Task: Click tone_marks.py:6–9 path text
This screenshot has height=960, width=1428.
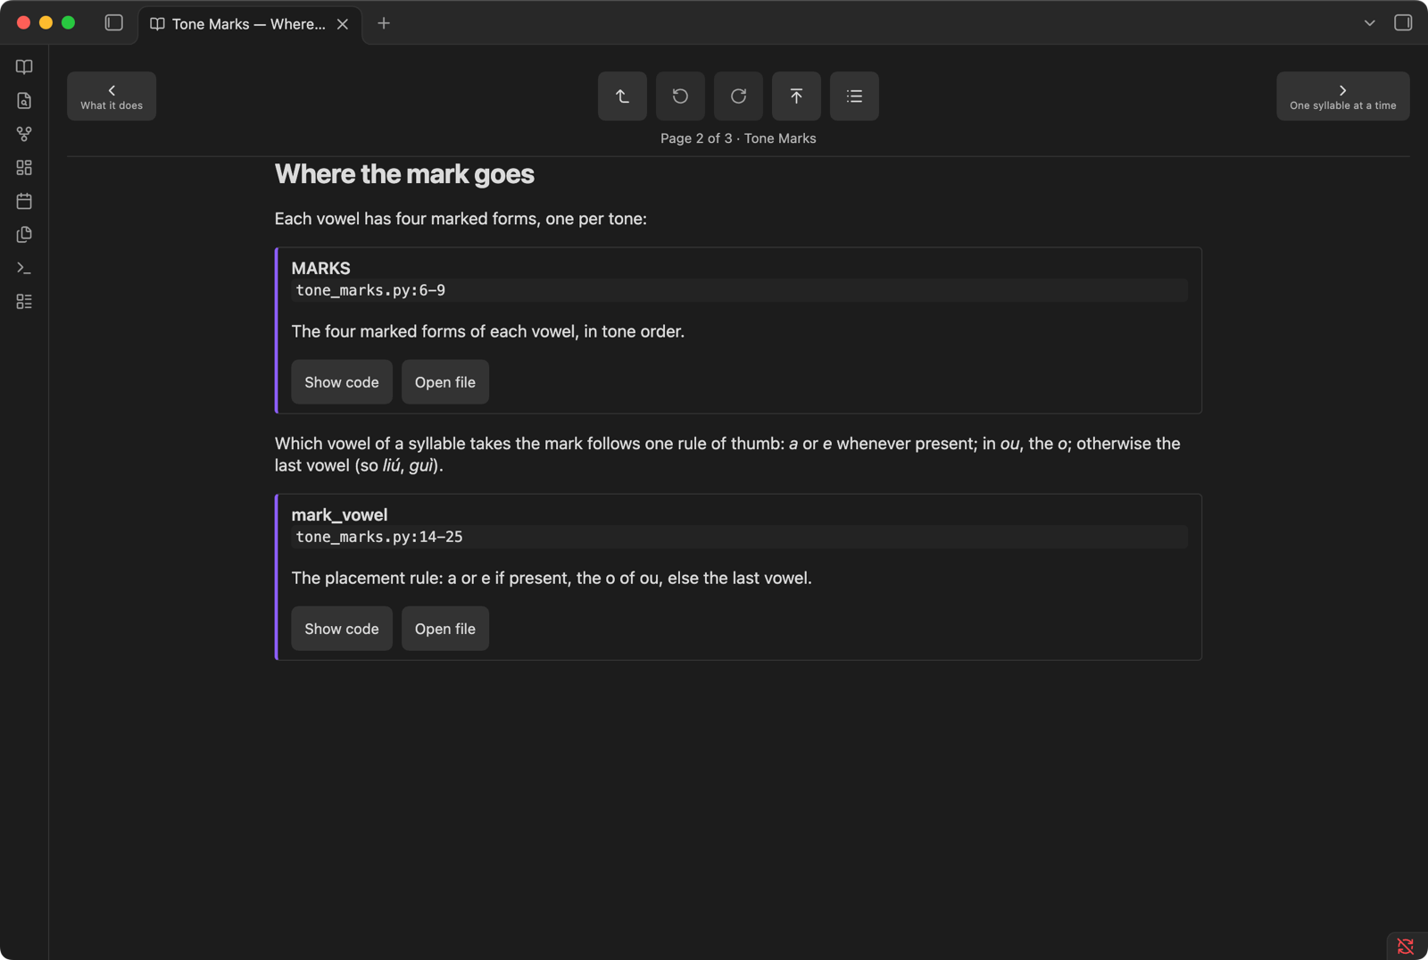Action: (370, 290)
